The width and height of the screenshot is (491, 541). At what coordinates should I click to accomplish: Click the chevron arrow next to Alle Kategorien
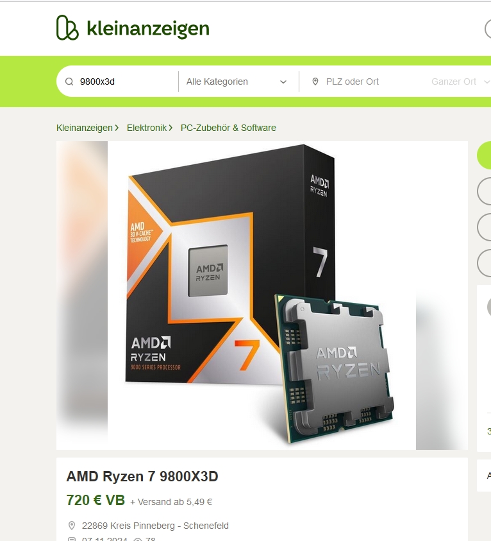[283, 82]
